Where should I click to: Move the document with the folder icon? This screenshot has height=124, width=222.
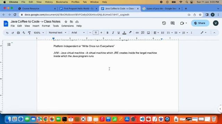[71, 22]
